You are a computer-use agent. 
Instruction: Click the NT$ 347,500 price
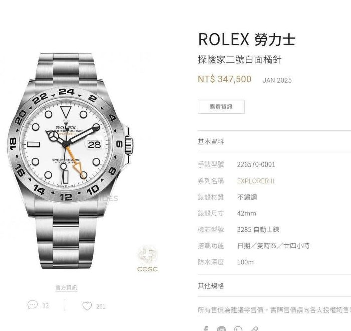pos(224,79)
